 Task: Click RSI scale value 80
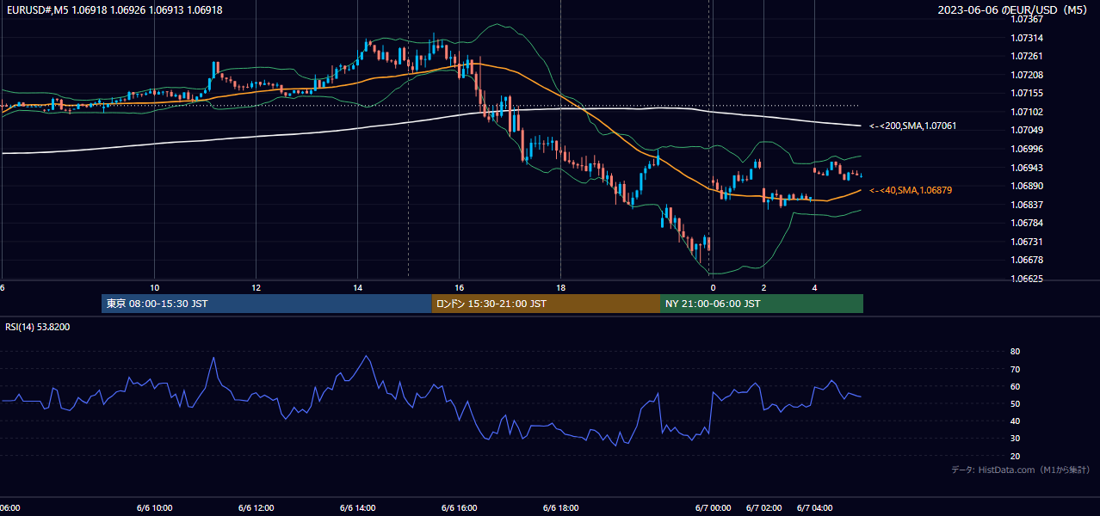click(1015, 352)
